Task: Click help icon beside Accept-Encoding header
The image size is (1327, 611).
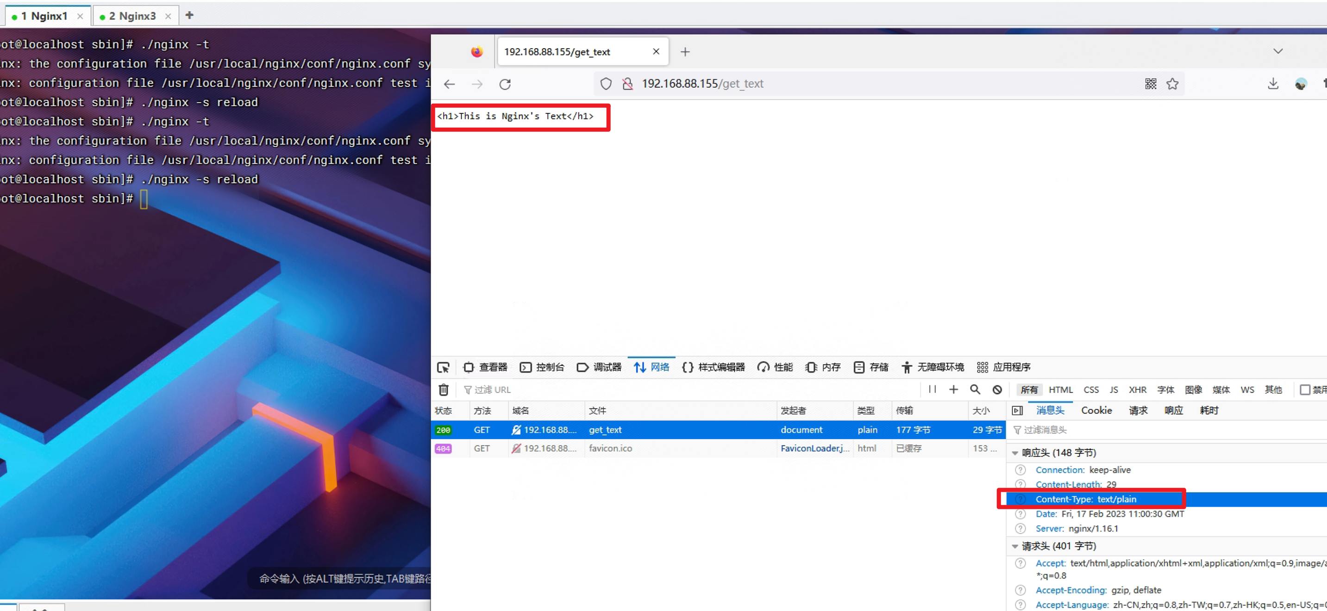Action: [1020, 590]
